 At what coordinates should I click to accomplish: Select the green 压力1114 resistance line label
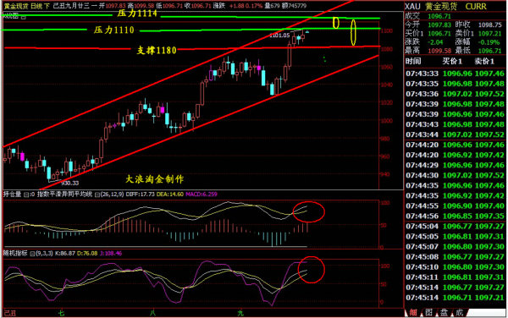(x=137, y=14)
